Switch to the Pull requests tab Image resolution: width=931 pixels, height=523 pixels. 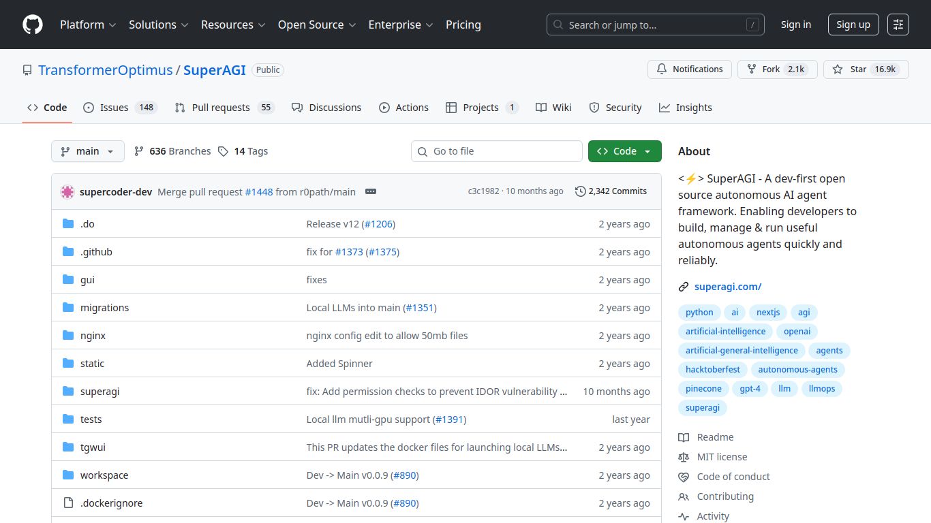[x=224, y=108]
